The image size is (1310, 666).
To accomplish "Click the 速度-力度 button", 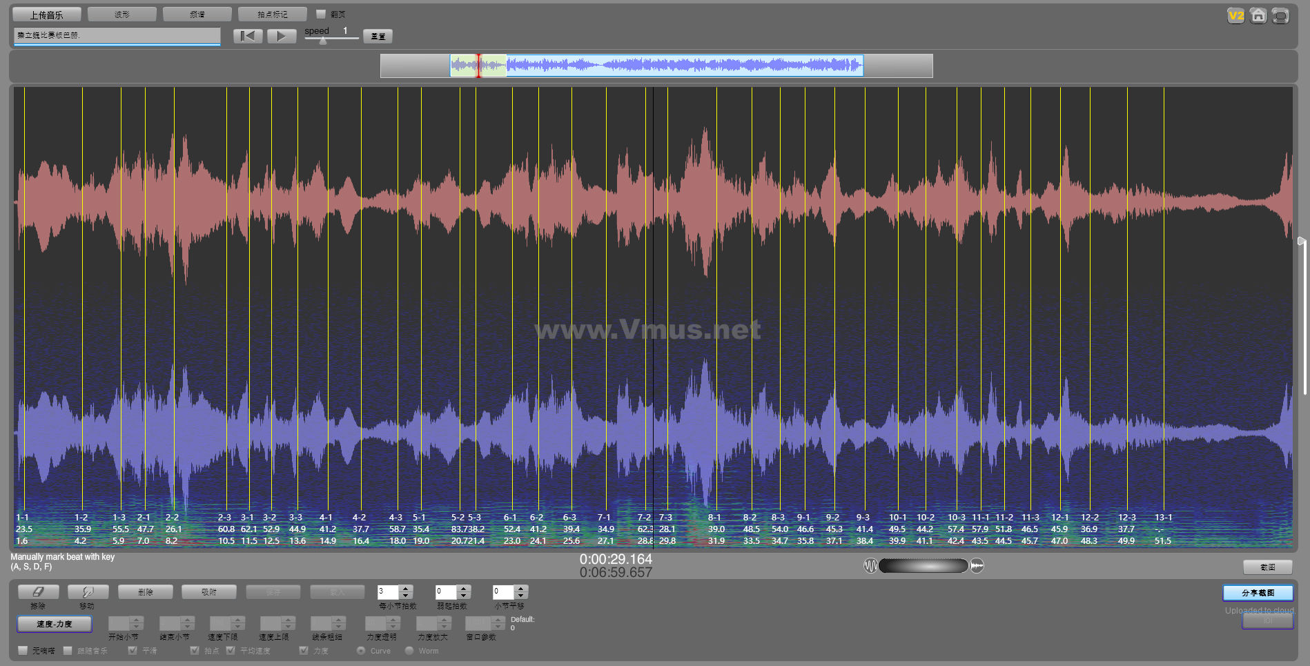I will pos(55,624).
